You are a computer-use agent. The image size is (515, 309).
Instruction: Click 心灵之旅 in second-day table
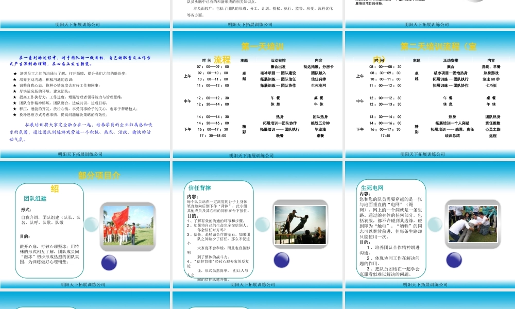[493, 129]
